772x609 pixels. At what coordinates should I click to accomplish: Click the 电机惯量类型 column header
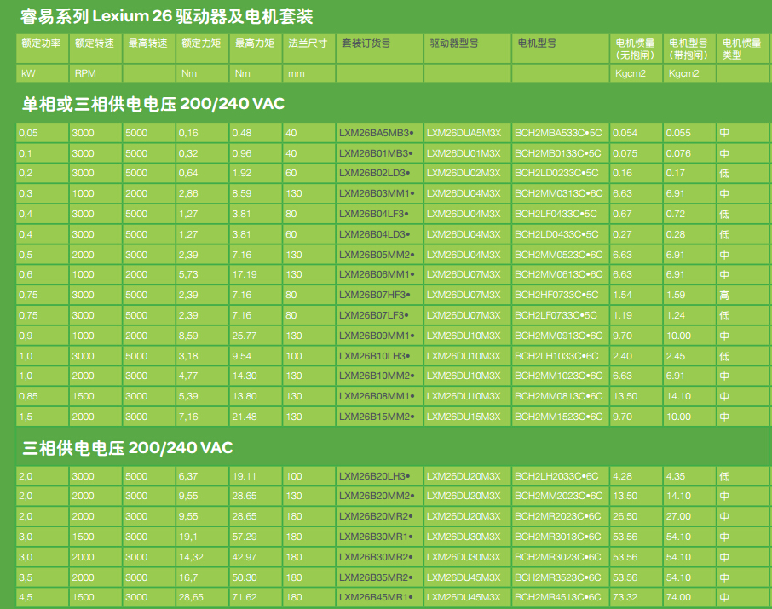click(x=741, y=49)
